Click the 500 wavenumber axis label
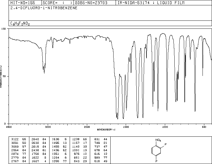The image size is (212, 164). click(204, 127)
